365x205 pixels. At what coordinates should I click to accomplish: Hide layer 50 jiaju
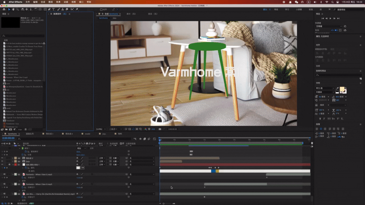(x=2, y=162)
